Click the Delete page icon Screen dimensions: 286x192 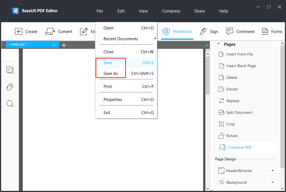(221, 77)
